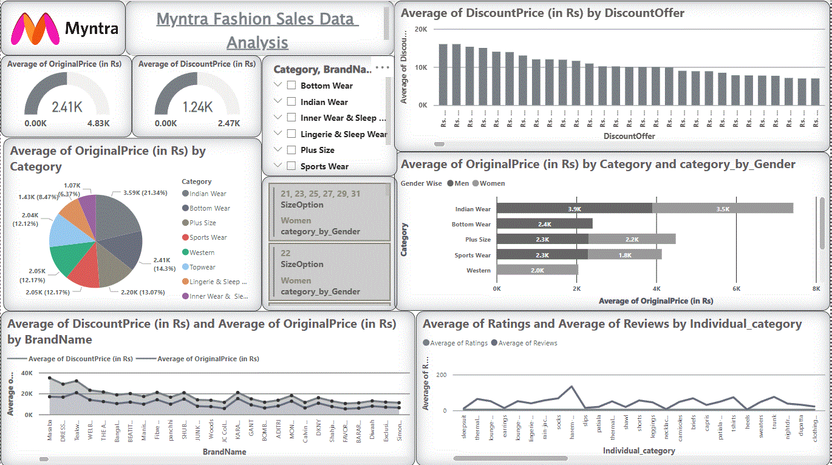Image resolution: width=832 pixels, height=465 pixels.
Task: Enable the Plus Size checkbox
Action: 292,150
